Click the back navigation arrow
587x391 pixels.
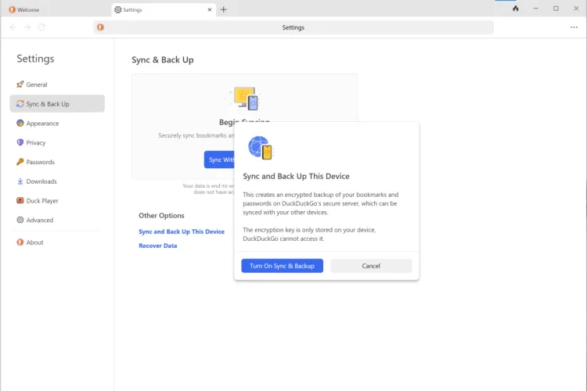click(13, 27)
